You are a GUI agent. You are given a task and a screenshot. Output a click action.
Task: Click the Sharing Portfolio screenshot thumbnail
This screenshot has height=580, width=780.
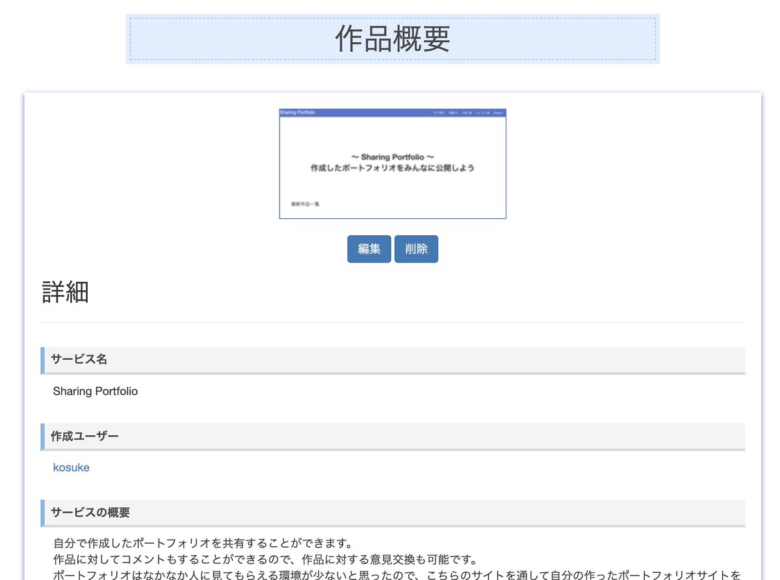pyautogui.click(x=393, y=164)
